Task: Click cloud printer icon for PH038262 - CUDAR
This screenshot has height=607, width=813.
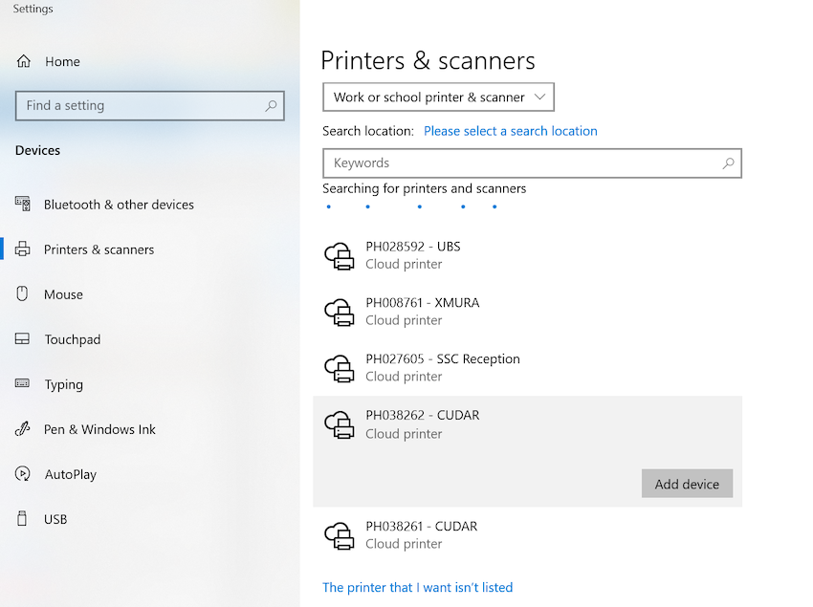Action: (340, 424)
